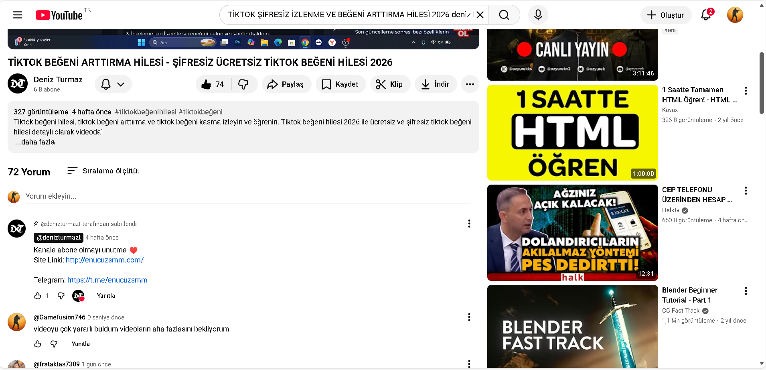Screen dimensions: 766x370
Task: Click the İndir download button
Action: 436,84
